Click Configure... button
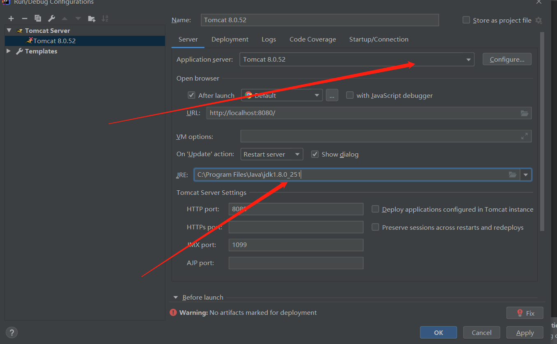 click(507, 59)
